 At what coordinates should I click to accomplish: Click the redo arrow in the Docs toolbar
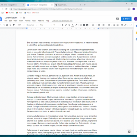4,25
